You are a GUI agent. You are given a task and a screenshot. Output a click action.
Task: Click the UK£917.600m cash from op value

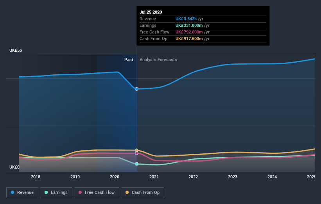click(189, 39)
